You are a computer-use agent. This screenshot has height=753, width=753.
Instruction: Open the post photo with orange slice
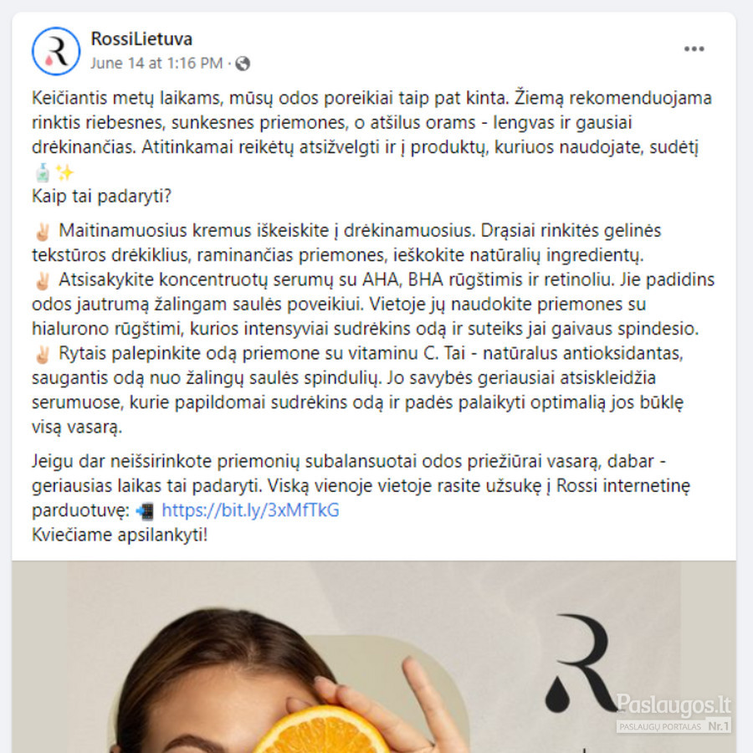374,657
